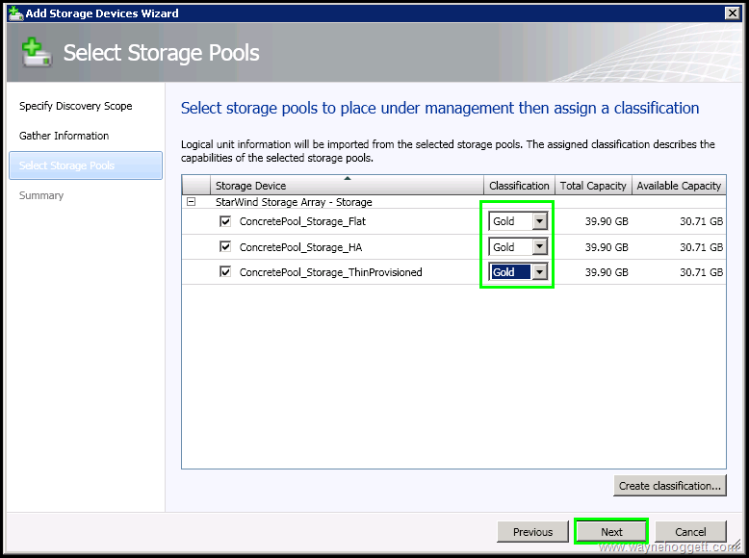Go to Specify Discovery Scope step

(76, 106)
